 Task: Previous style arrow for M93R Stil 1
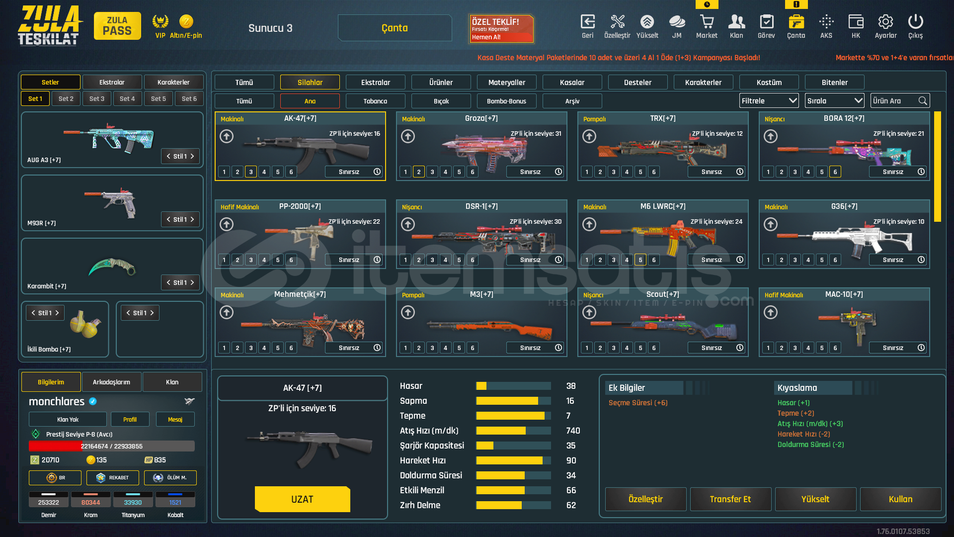pos(168,219)
